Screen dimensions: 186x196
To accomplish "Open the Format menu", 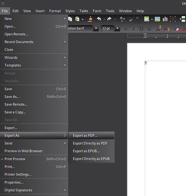I will 55,11.
